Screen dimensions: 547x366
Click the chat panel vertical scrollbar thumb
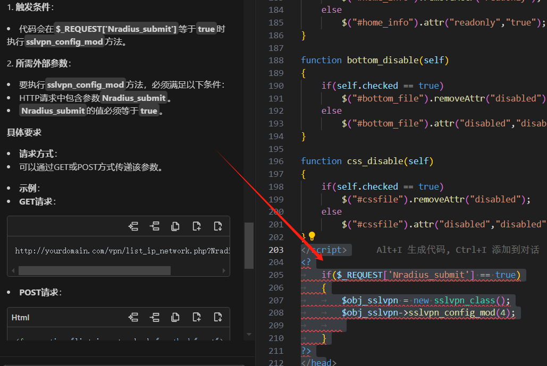(x=249, y=245)
